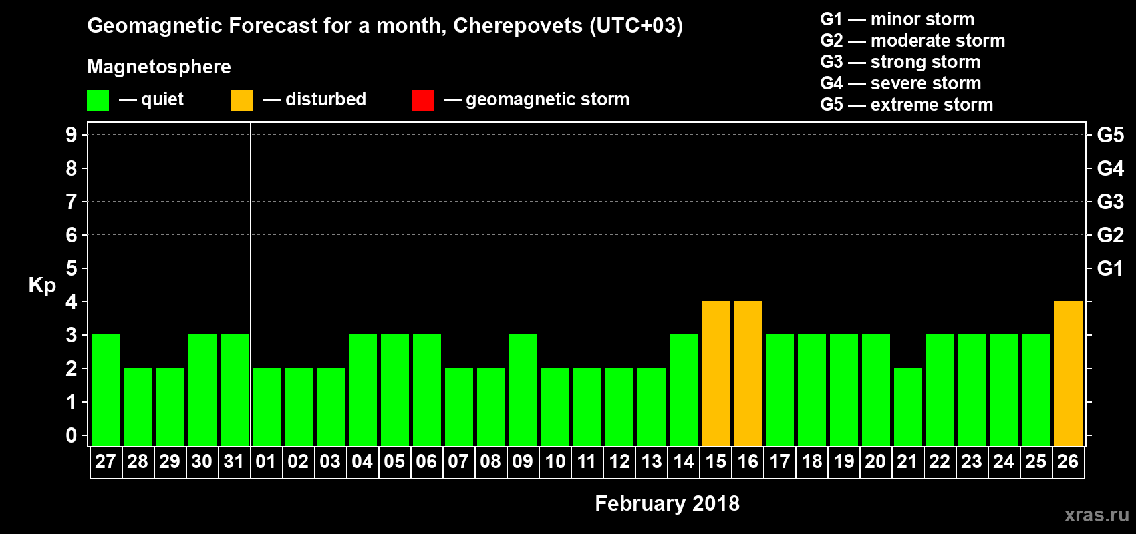Select the green bar for day 14
Viewport: 1136px width, 534px height.
coord(684,390)
